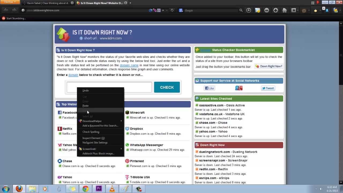Open the Dropbox site status link

pos(136,129)
